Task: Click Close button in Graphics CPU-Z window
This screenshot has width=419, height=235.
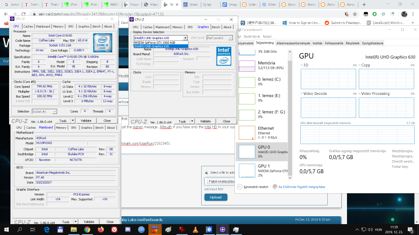Action: [227, 121]
